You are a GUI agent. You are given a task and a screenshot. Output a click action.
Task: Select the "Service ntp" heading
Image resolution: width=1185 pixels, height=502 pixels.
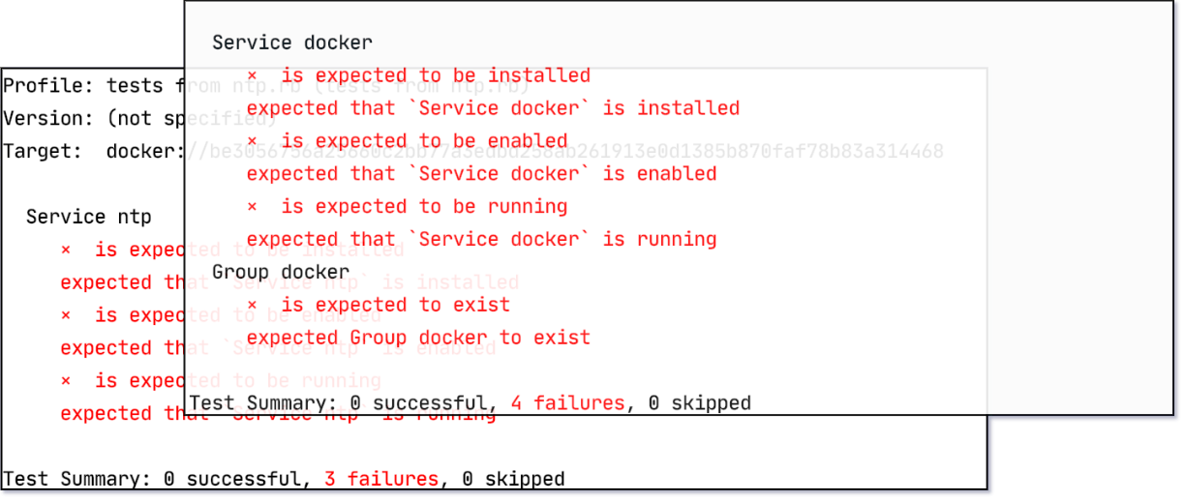click(x=88, y=217)
